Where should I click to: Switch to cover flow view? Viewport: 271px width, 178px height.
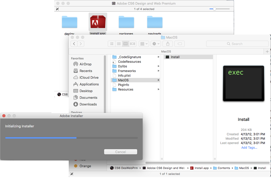pos(133,44)
